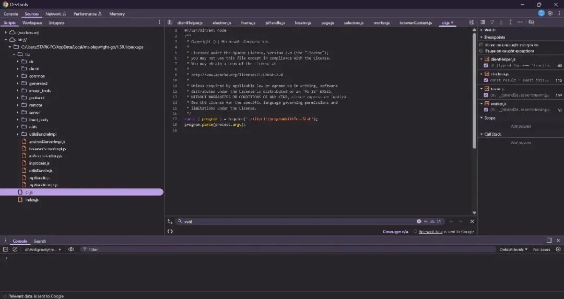The image size is (564, 299).
Task: Expand the generated folder
Action: (x=18, y=83)
